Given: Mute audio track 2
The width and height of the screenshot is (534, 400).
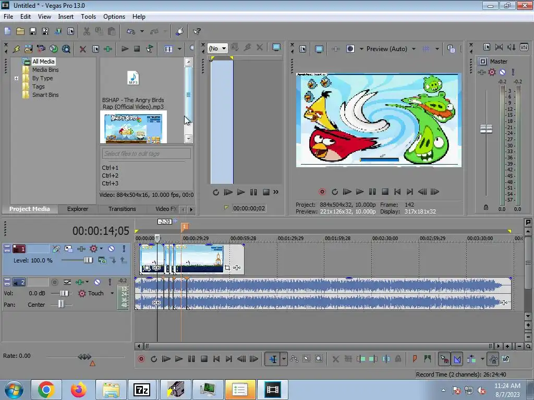Looking at the screenshot, I should click(x=97, y=282).
